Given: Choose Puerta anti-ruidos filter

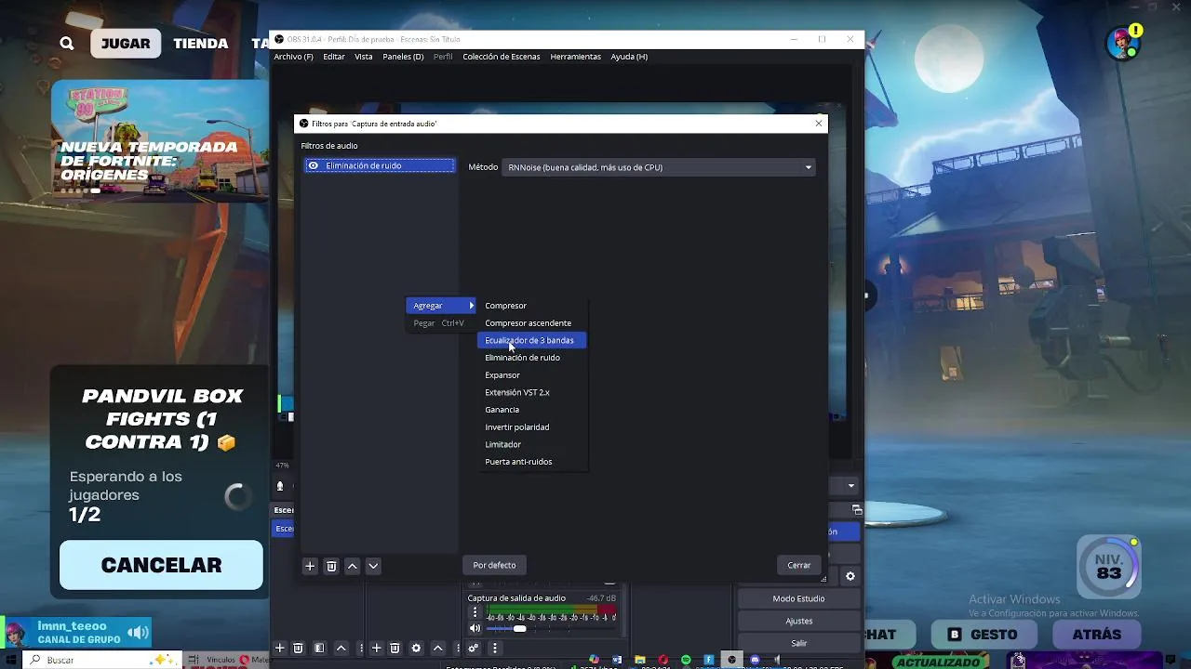Looking at the screenshot, I should click(x=532, y=462).
